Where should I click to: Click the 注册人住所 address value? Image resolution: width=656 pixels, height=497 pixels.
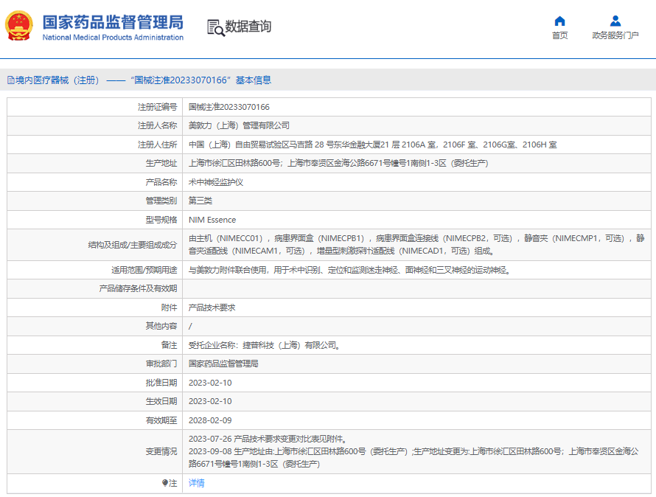click(372, 145)
